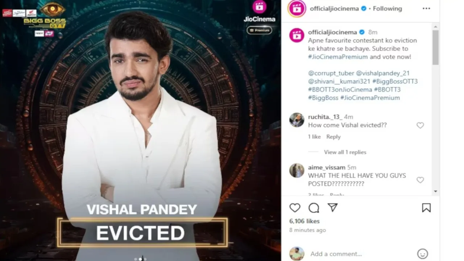Expand View all 1 replies
Viewport: 464px width, 261px height.
point(345,152)
